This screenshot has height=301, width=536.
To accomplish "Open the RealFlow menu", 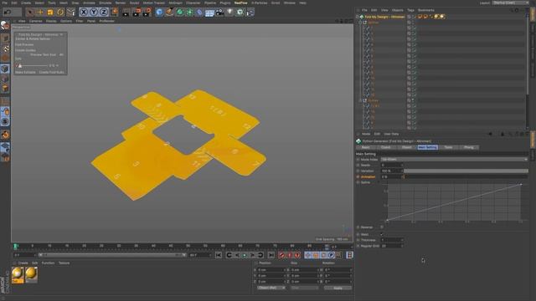I will click(x=240, y=3).
